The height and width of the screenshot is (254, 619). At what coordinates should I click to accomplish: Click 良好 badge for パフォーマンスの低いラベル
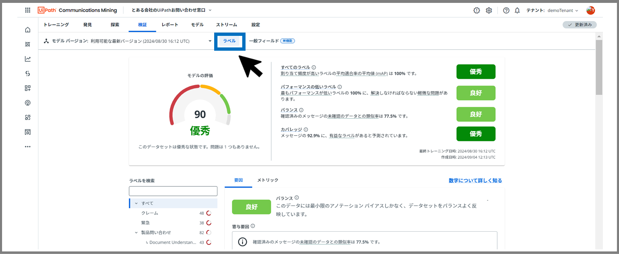pos(476,93)
